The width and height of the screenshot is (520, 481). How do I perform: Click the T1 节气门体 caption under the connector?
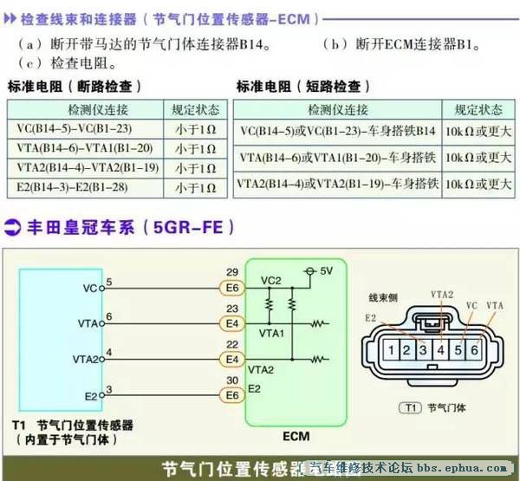click(432, 407)
